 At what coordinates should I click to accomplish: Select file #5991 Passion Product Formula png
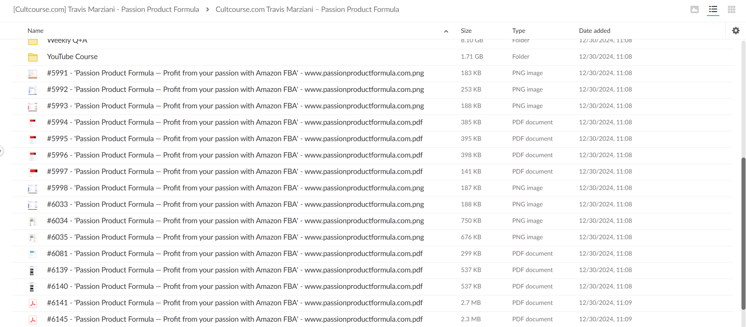[x=235, y=73]
